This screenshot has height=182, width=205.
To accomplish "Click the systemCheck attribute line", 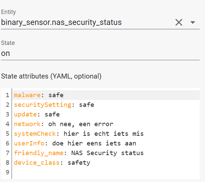I will click(106, 133).
